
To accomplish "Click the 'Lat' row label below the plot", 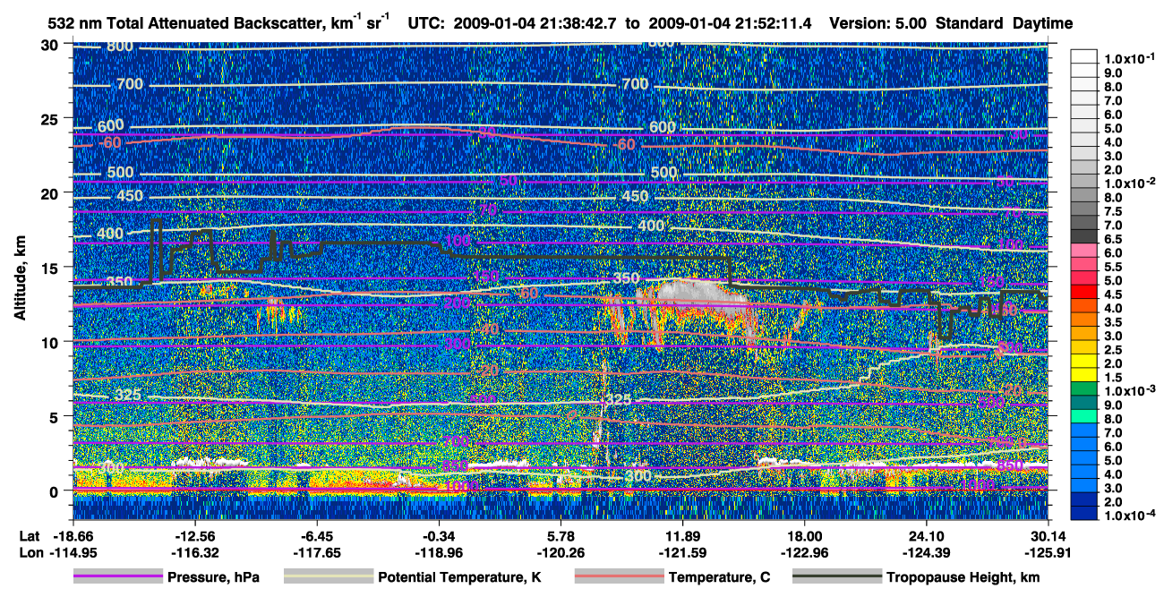I will point(29,537).
